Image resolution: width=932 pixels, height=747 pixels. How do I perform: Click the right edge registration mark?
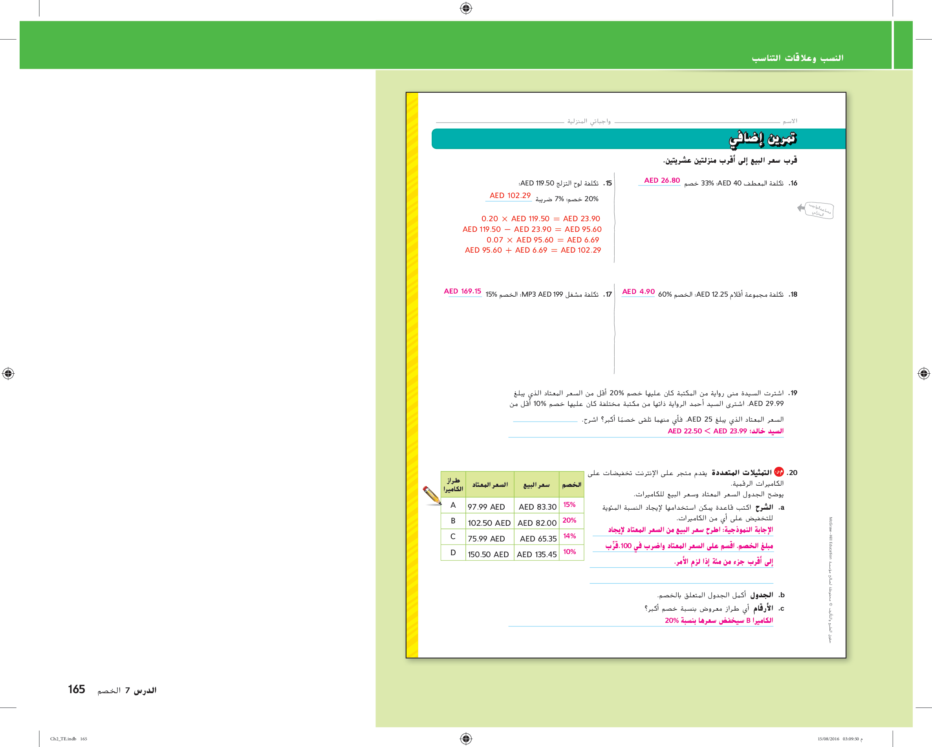(923, 373)
